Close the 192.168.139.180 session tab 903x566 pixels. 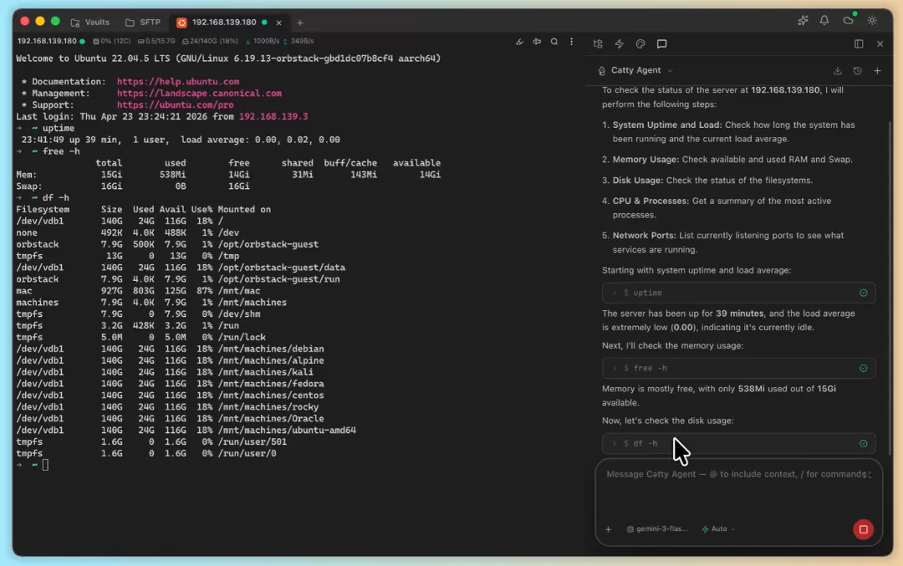coord(278,23)
